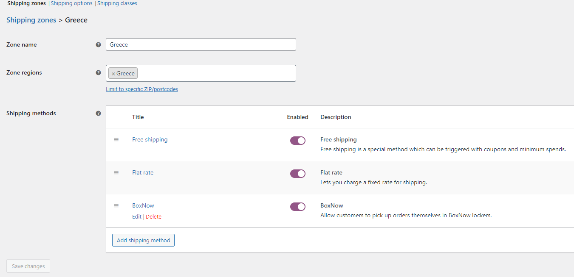Open the Flat rate method title
This screenshot has width=574, height=277.
tap(143, 172)
